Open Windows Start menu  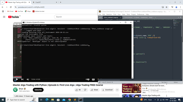[x=3, y=100]
